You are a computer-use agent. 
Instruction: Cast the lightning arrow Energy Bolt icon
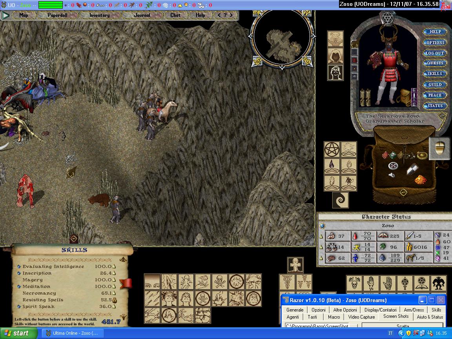pyautogui.click(x=169, y=282)
